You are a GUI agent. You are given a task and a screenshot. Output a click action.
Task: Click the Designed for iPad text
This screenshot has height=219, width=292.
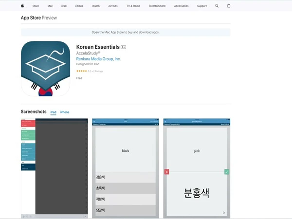tap(88, 64)
